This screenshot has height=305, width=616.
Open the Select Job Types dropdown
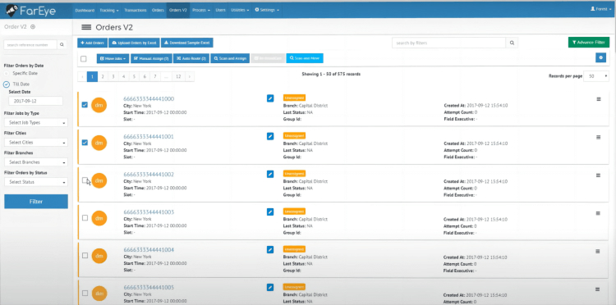click(36, 123)
